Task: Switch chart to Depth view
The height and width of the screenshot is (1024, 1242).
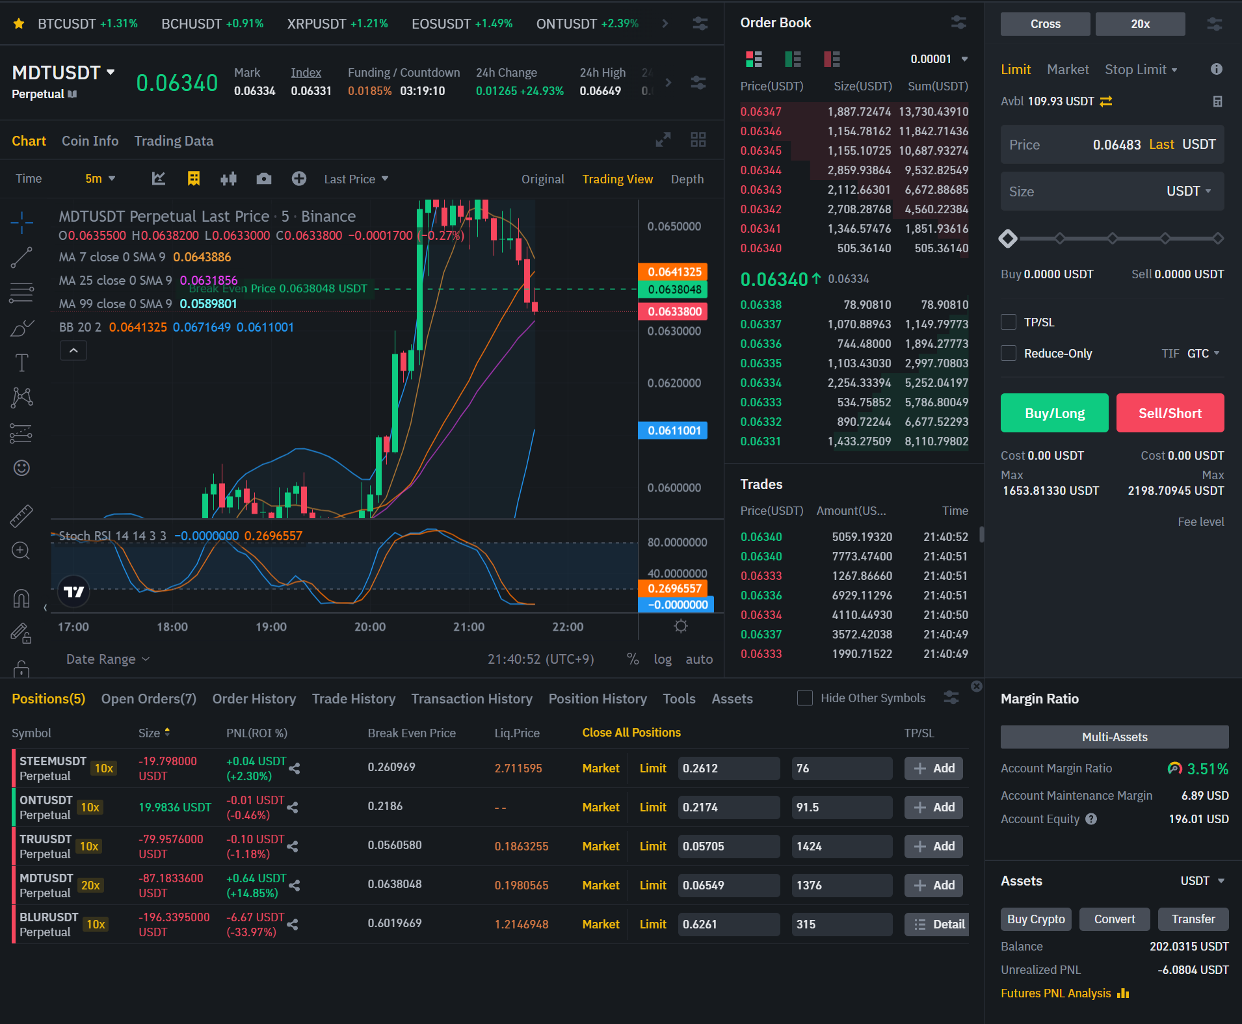Action: click(687, 179)
